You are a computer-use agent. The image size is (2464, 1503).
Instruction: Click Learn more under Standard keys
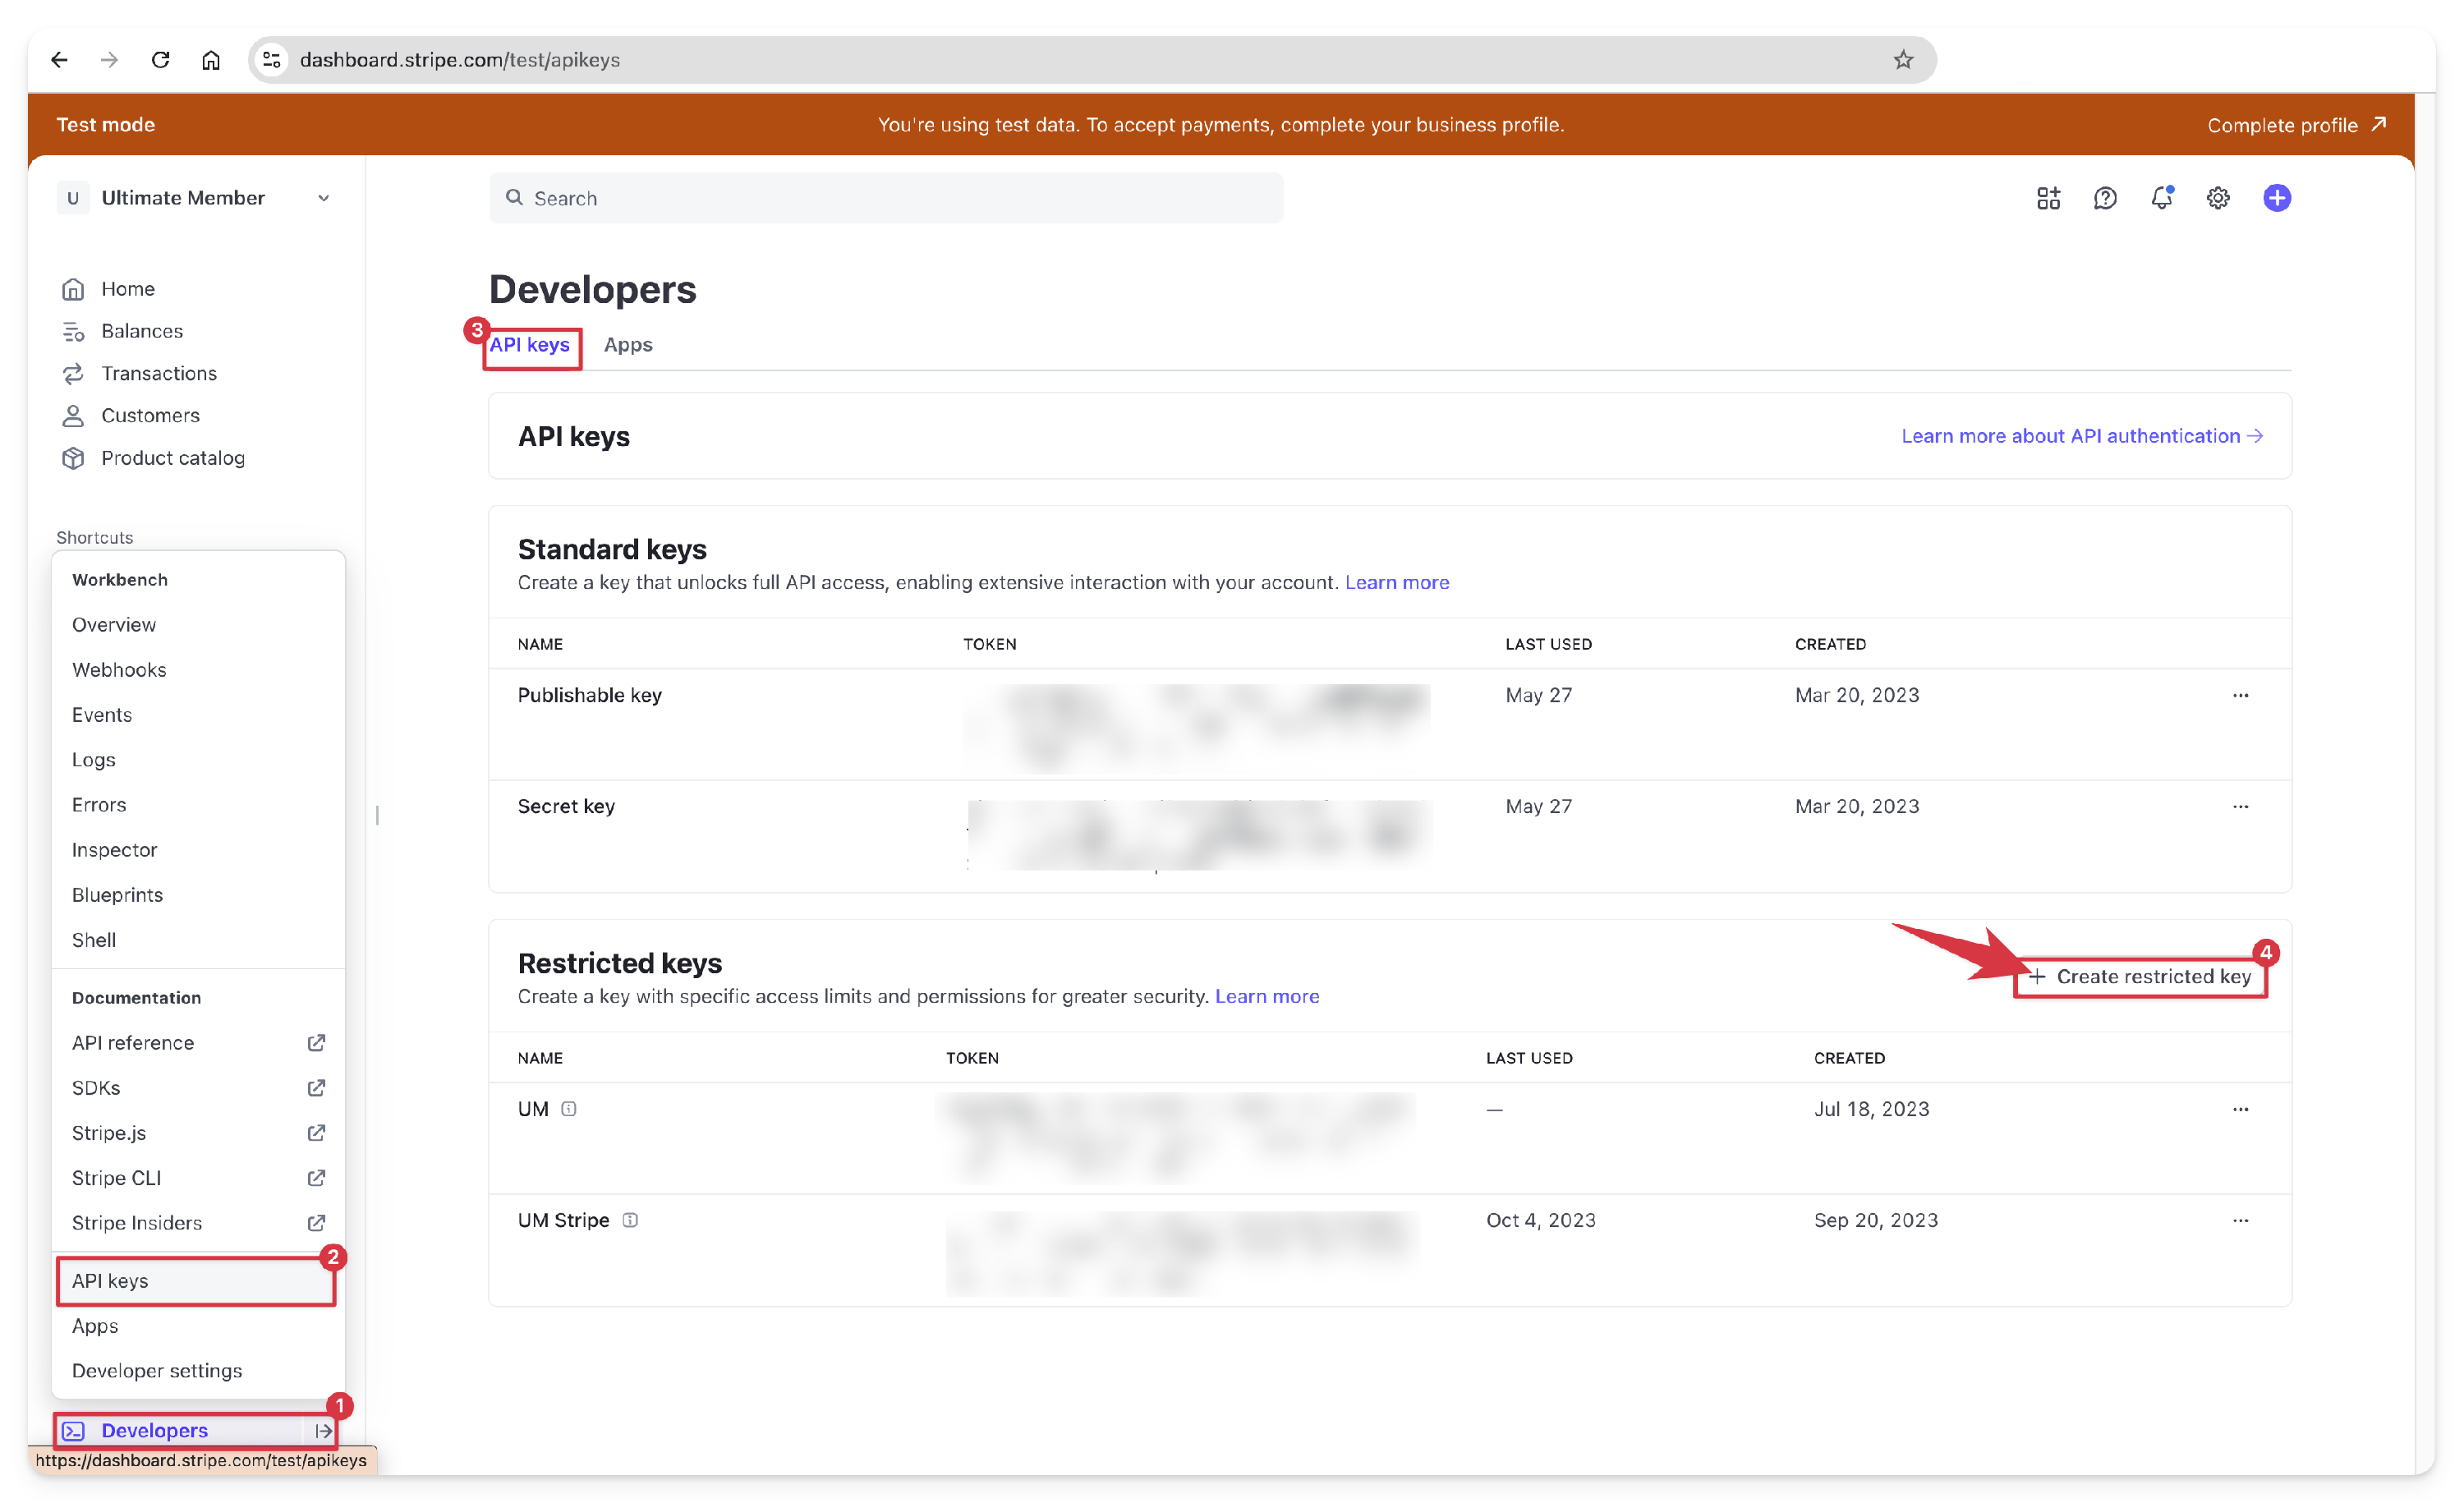coord(1397,582)
